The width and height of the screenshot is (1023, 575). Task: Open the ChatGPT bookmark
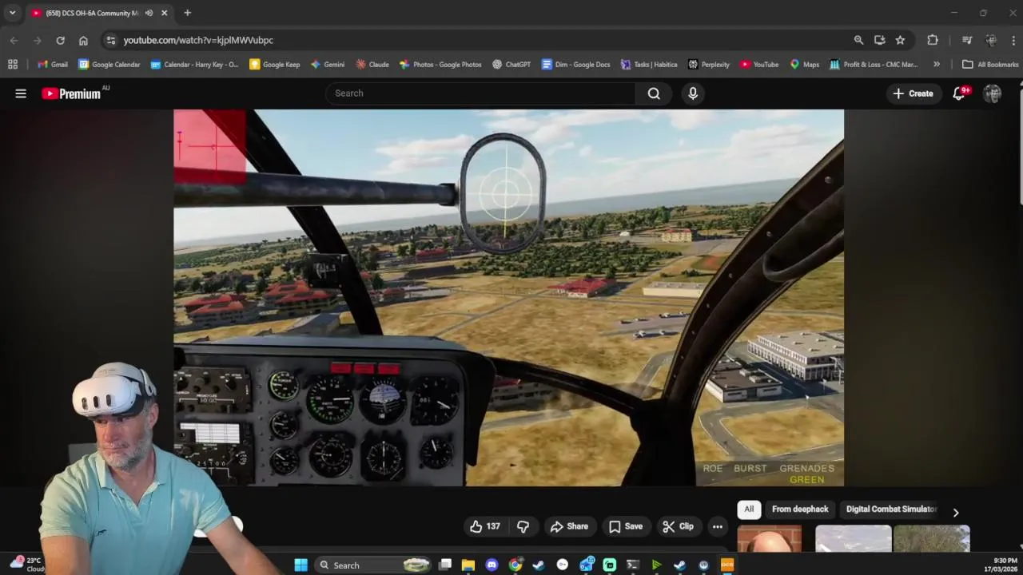pos(511,65)
